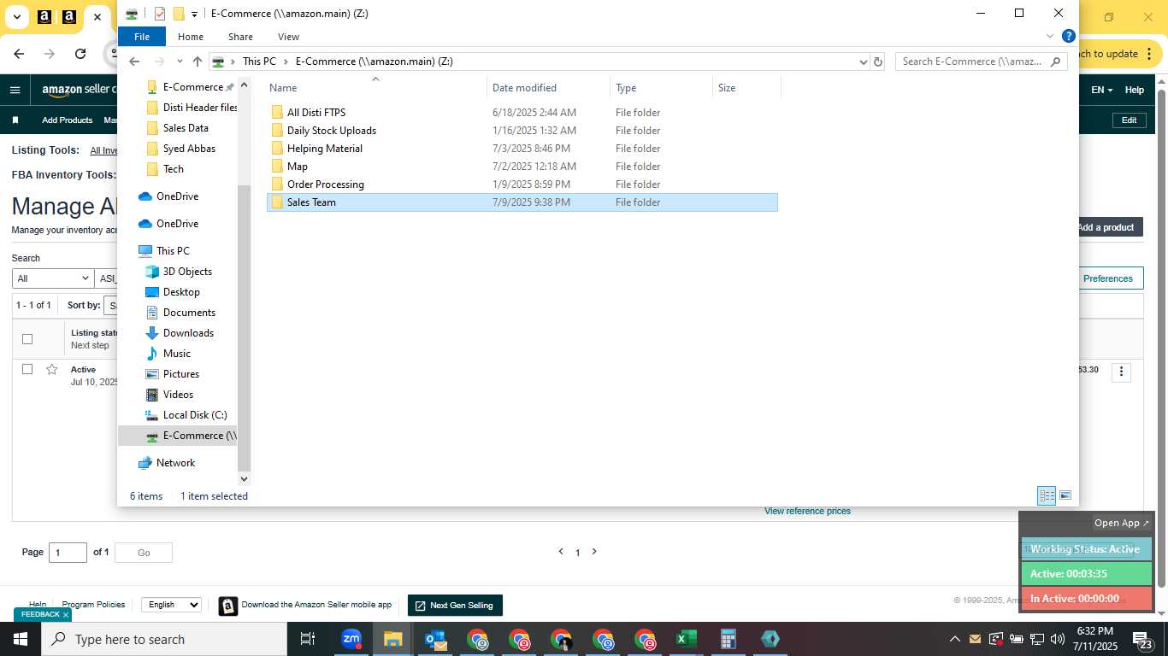This screenshot has width=1168, height=656.
Task: Select the Helping Material folder
Action: pos(522,149)
